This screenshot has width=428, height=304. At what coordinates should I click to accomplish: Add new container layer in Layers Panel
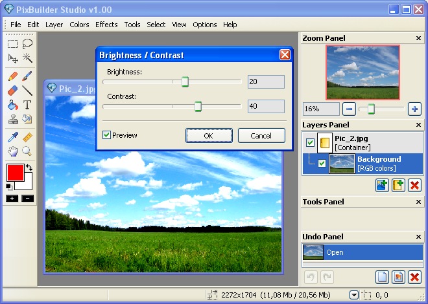[x=398, y=186]
